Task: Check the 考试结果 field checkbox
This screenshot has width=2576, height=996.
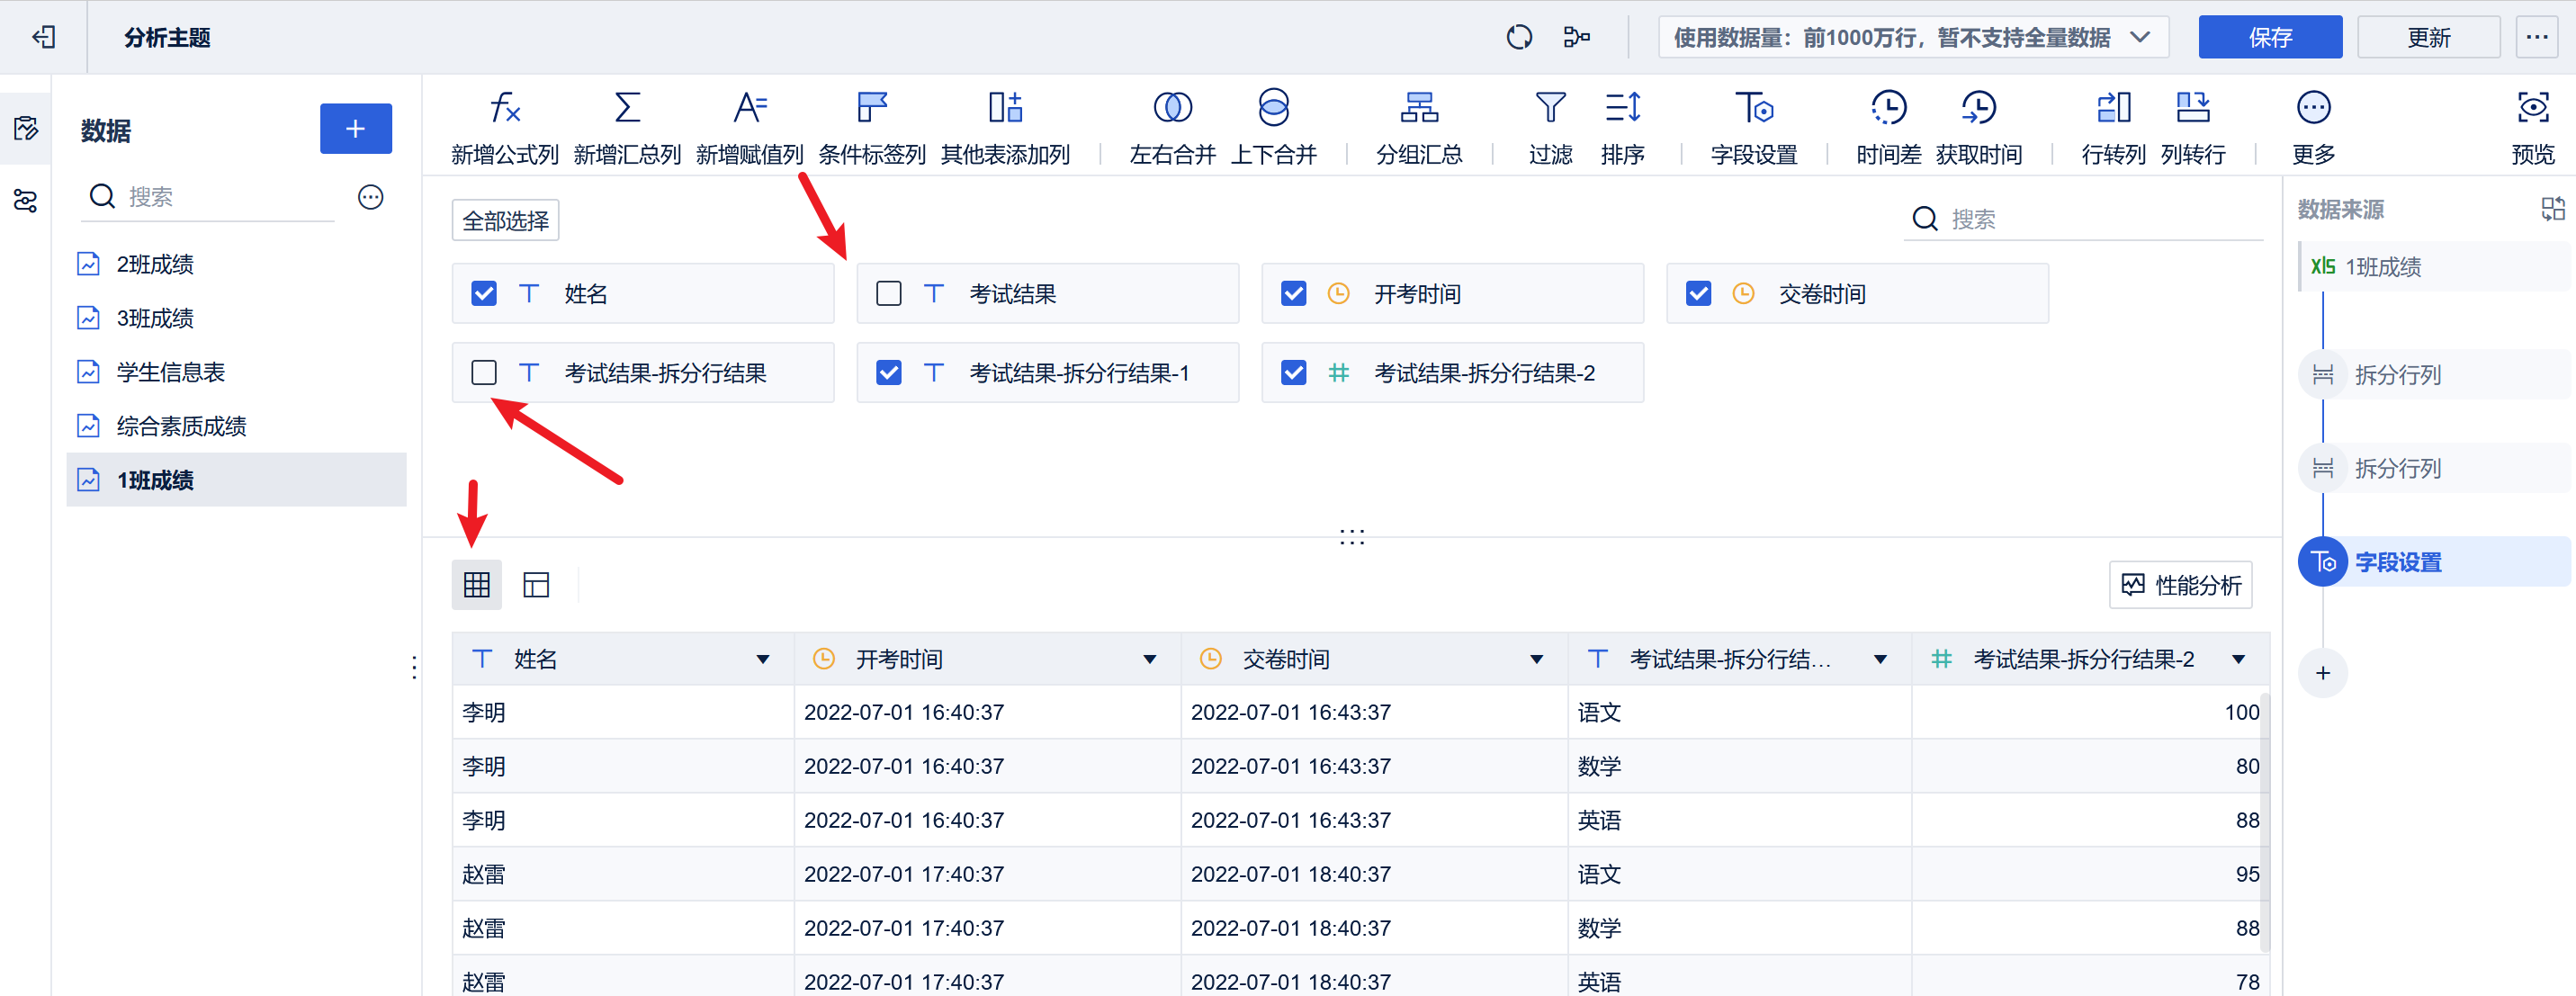Action: [x=888, y=293]
